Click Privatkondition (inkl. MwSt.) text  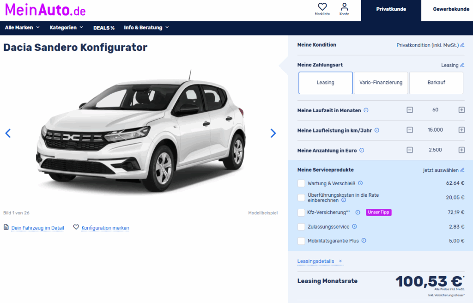(427, 45)
